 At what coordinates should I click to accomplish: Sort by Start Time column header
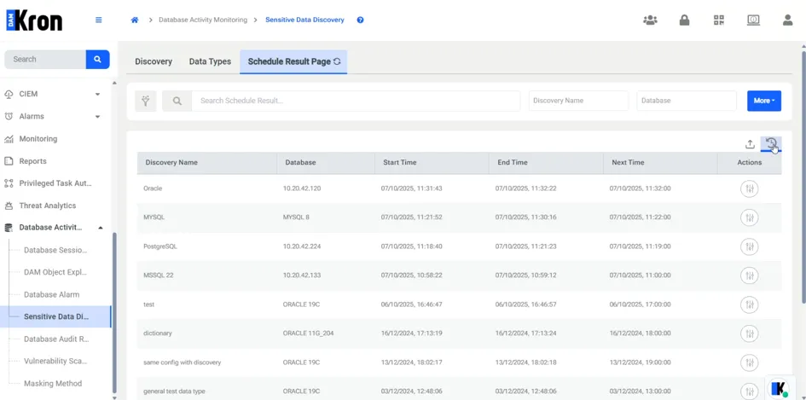pos(432,162)
